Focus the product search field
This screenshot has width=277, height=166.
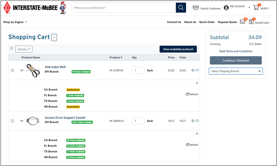(x=124, y=7)
